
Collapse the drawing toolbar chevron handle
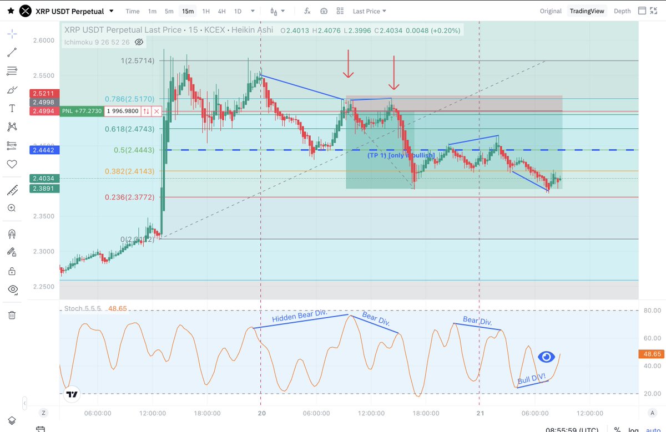pos(24,403)
